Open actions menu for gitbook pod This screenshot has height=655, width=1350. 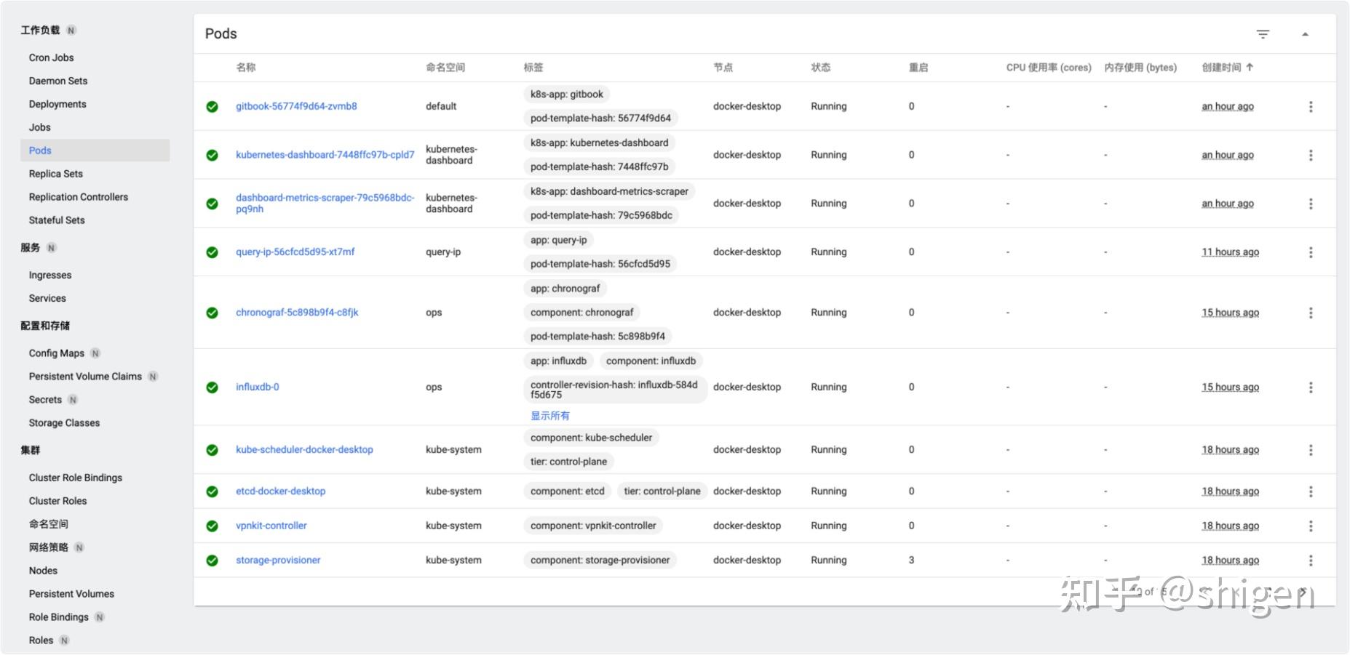point(1310,107)
